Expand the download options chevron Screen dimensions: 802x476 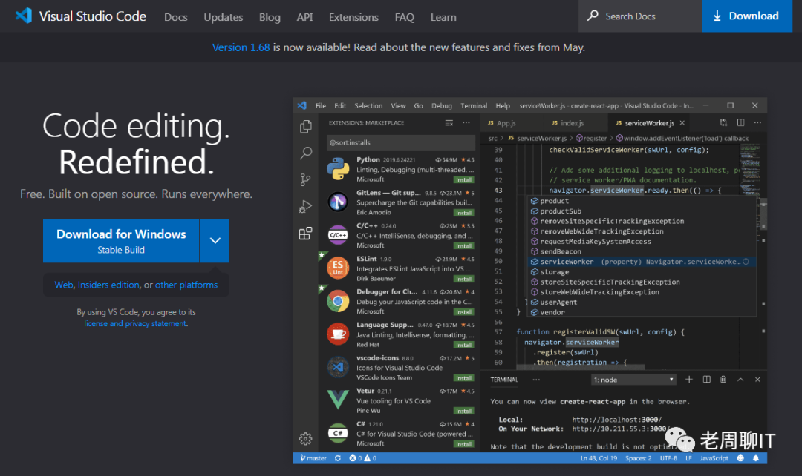[x=215, y=240]
